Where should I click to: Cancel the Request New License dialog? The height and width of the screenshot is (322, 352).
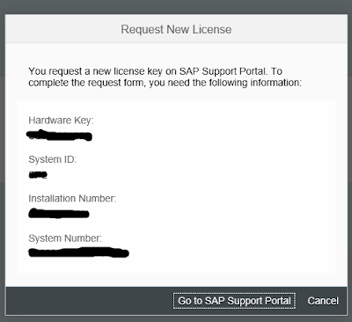(x=323, y=301)
